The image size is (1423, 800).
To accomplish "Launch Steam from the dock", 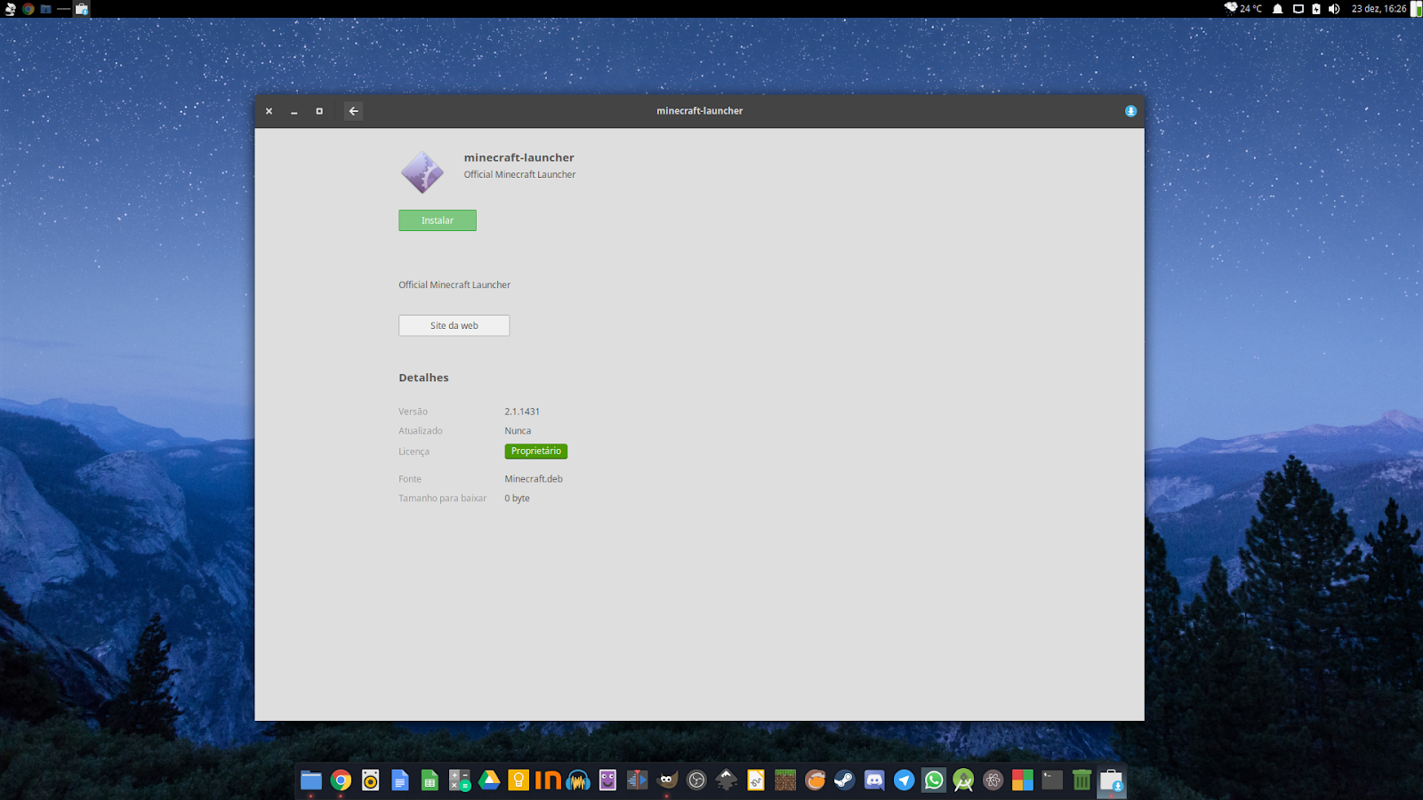I will pos(845,780).
